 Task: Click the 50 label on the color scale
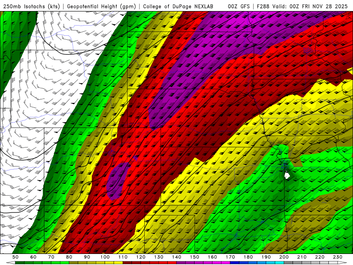click(x=15, y=257)
